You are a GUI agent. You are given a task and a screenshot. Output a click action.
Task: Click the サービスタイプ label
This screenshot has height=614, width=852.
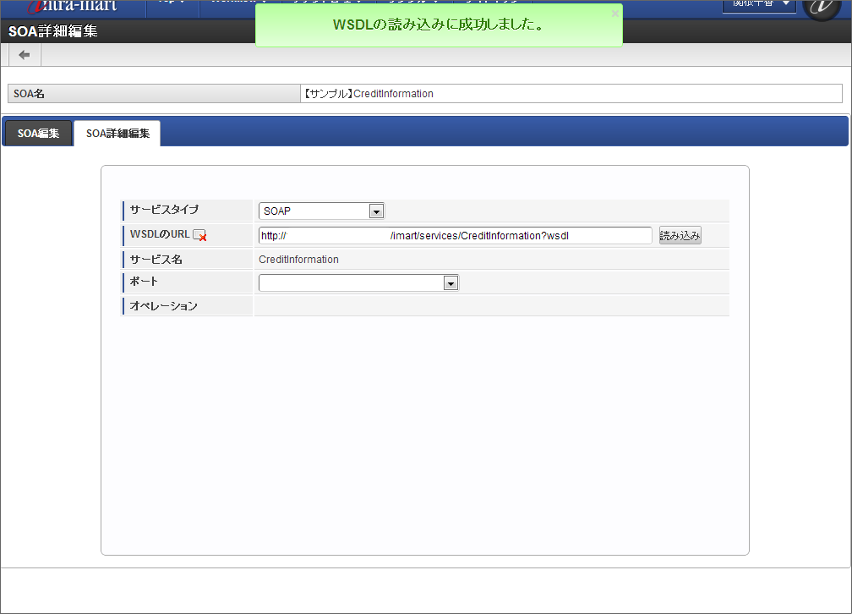click(164, 210)
